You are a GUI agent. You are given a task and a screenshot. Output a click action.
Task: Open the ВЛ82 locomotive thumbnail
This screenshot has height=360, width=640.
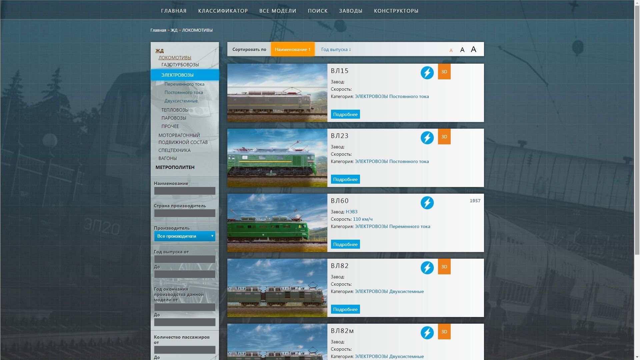click(x=277, y=288)
